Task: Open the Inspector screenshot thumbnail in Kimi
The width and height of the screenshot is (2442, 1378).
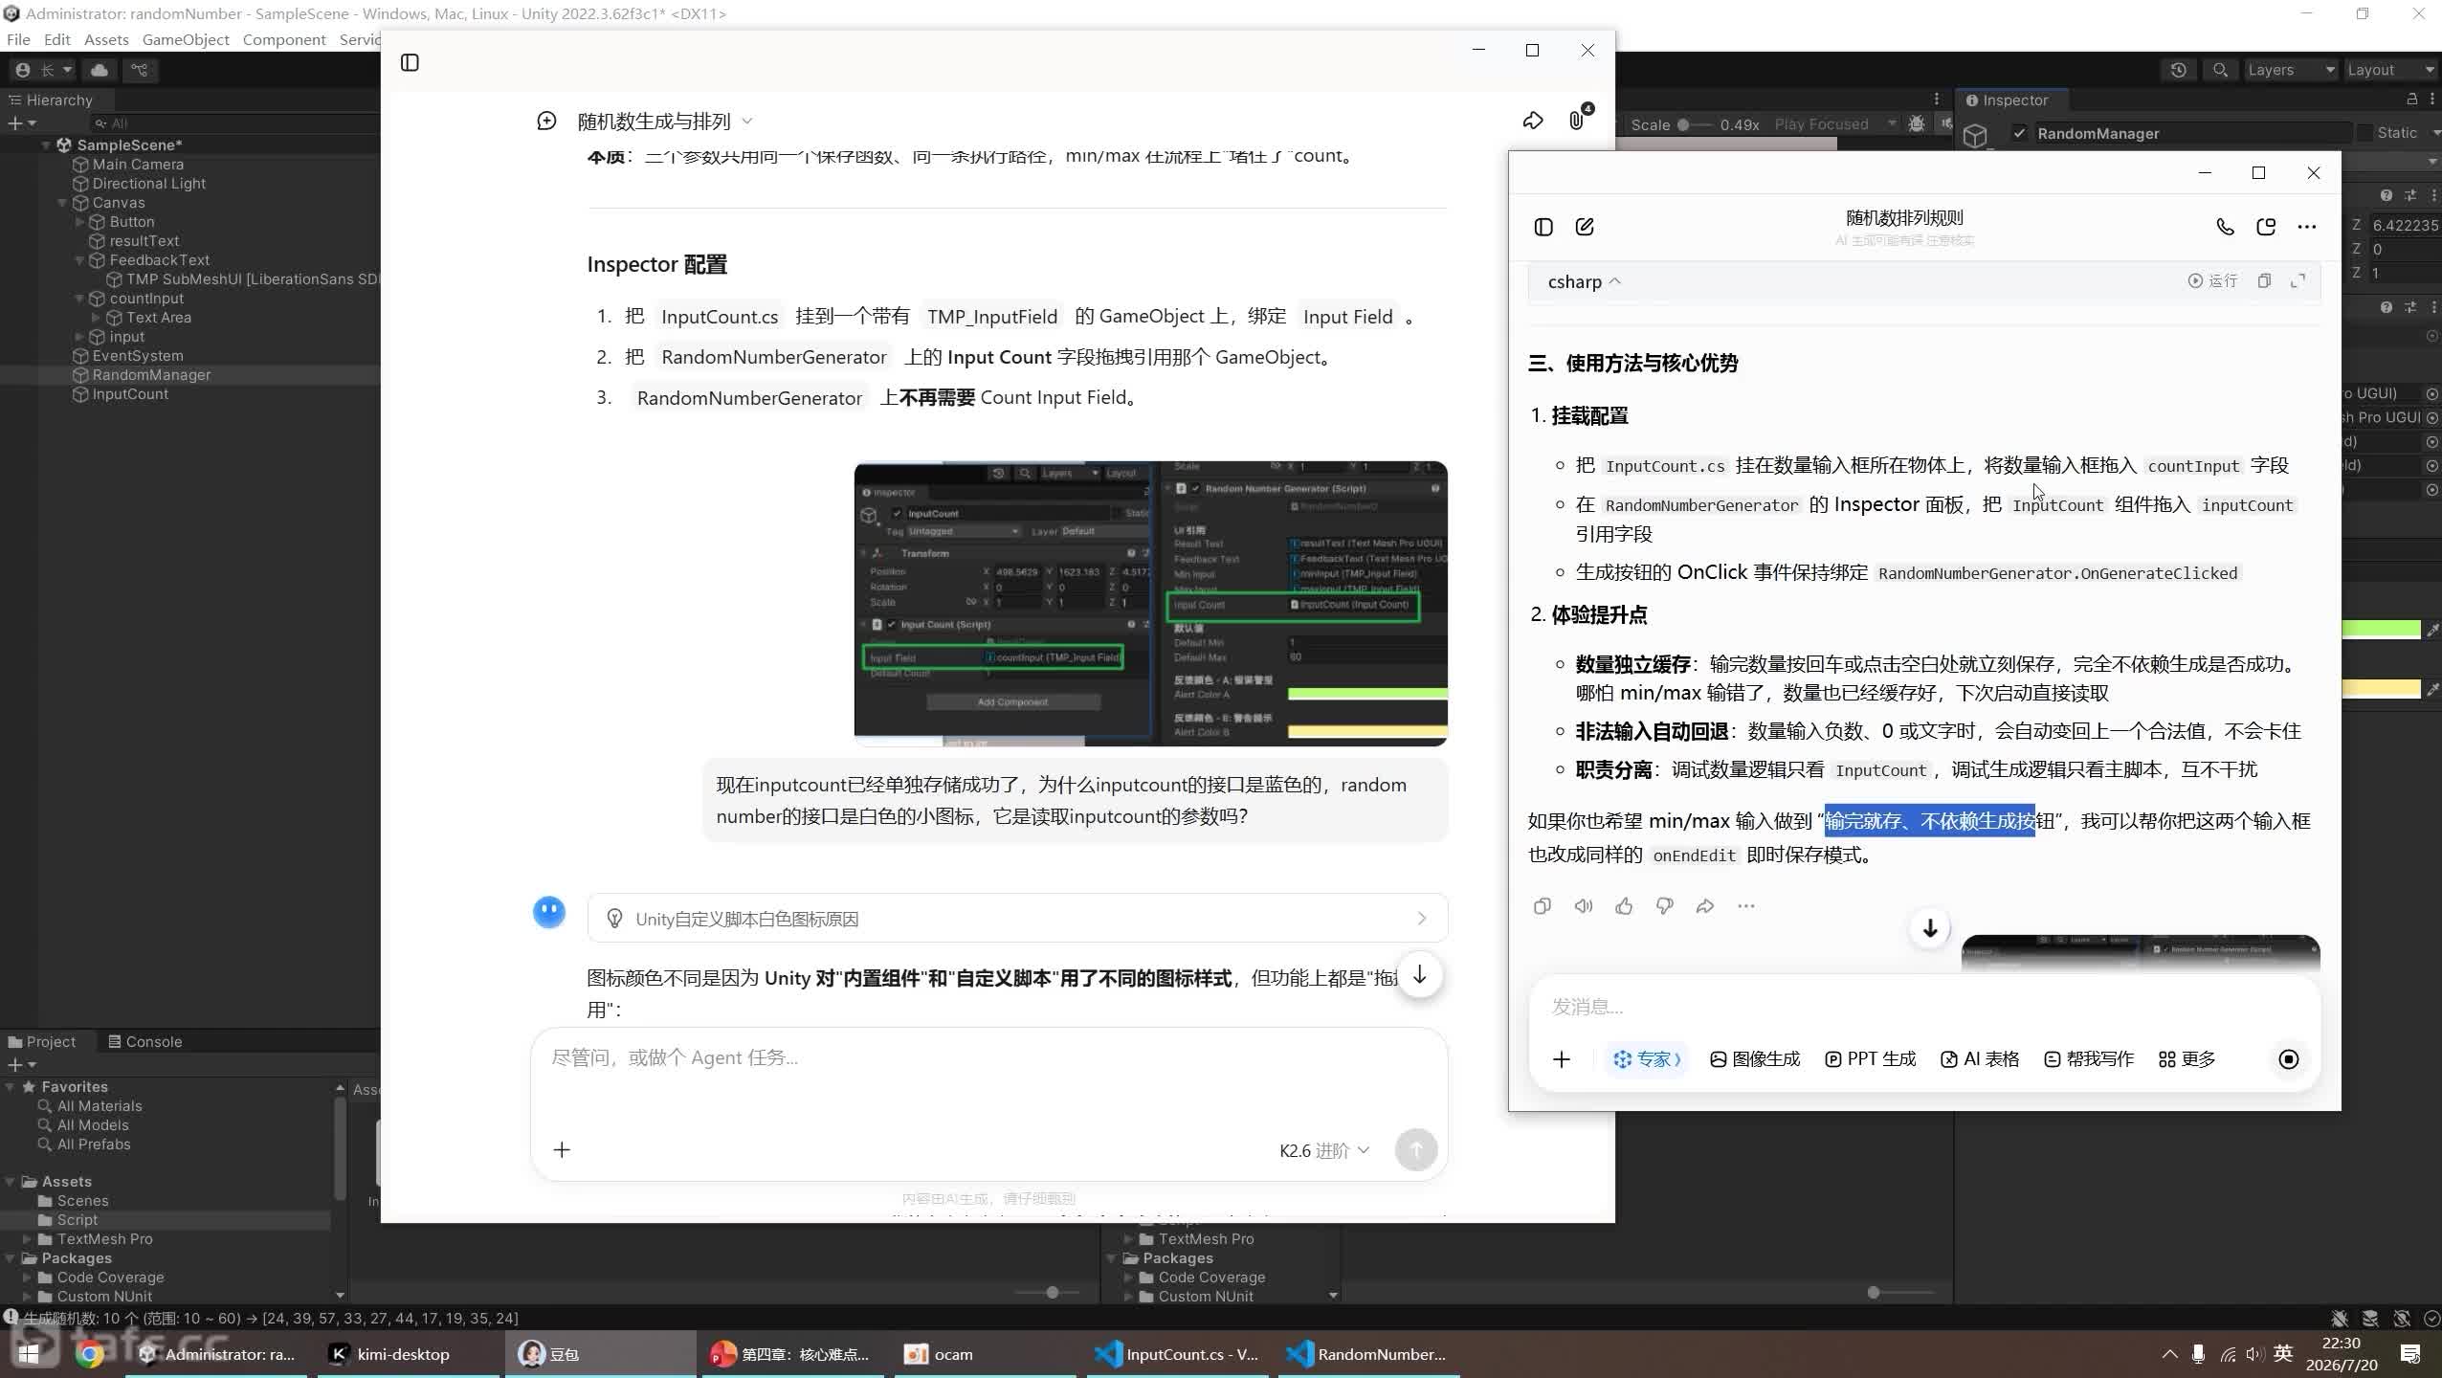Action: [1150, 604]
